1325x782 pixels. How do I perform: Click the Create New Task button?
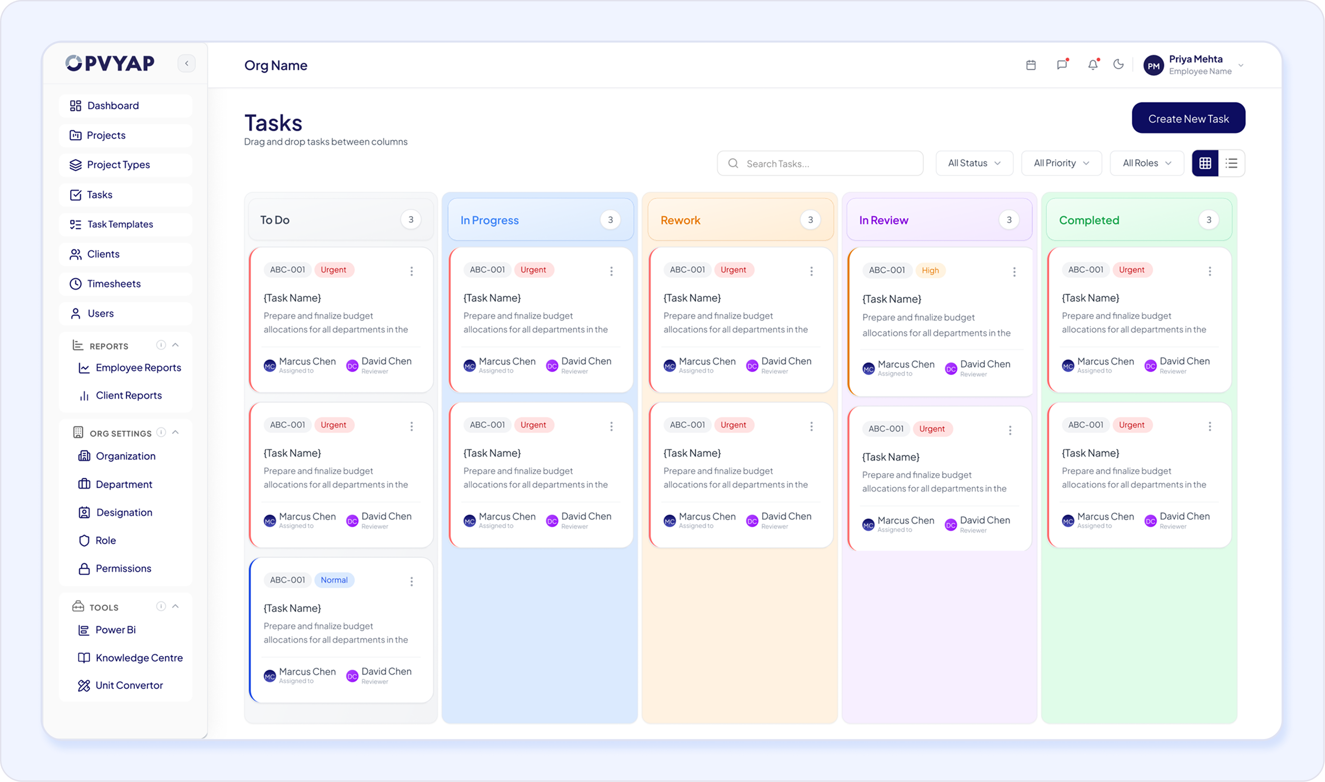pos(1188,118)
